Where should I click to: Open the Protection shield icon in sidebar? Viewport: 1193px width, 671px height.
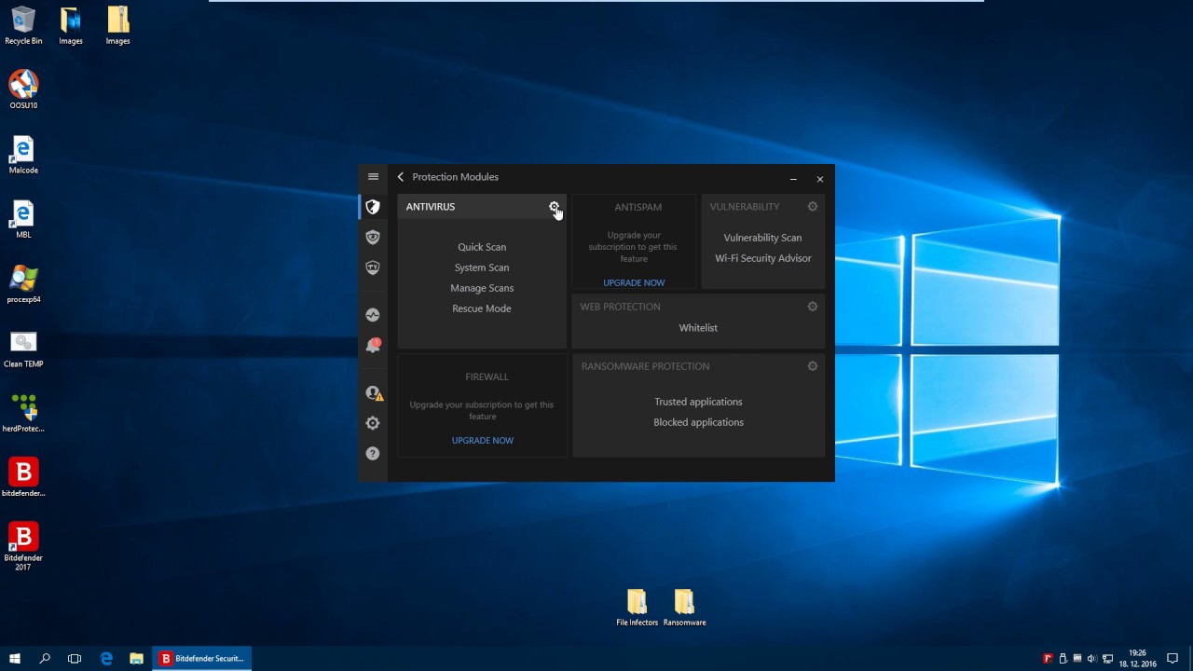(x=373, y=207)
